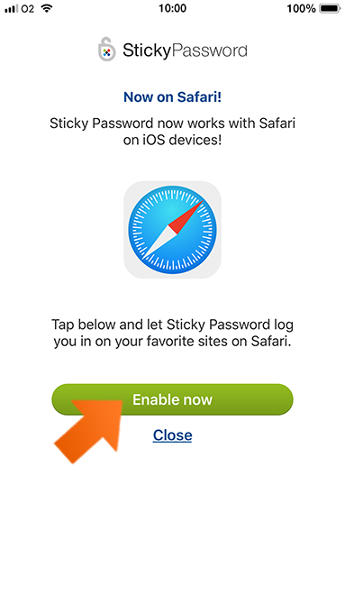
Task: Tap the Sticky Password padlock logo icon
Action: 106,50
